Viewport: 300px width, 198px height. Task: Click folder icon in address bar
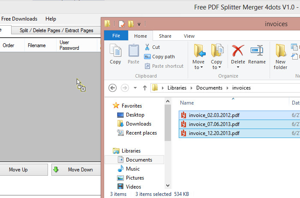(155, 88)
